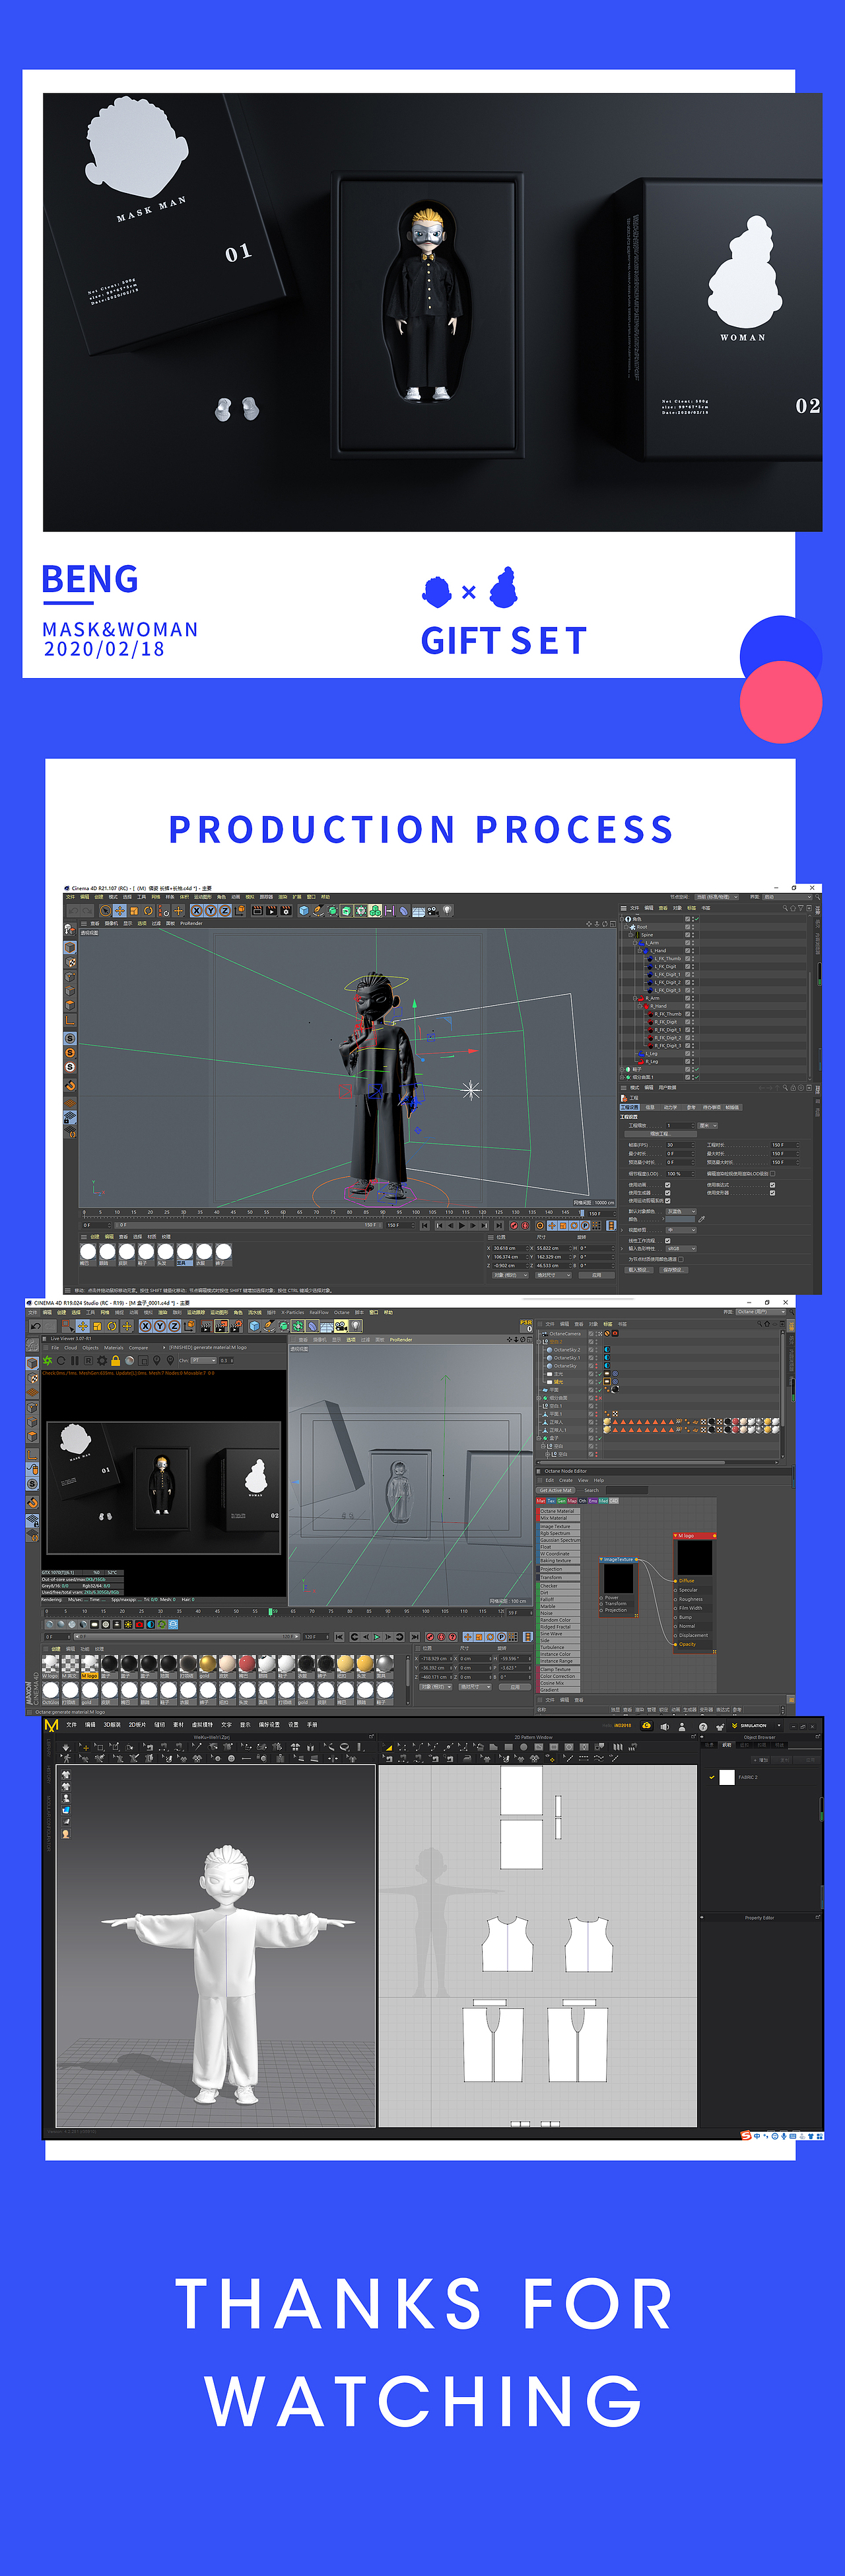Toggle Z-axis lock in Cinema 4D R19 toolbar
Viewport: 845px width, 2576px height.
click(175, 1326)
